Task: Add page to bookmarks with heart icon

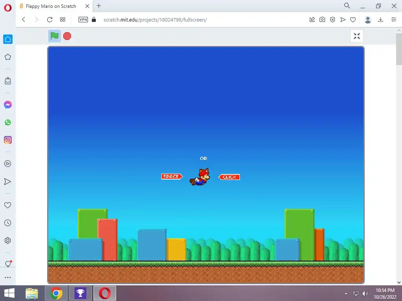Action: [353, 20]
